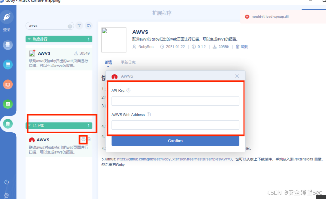This screenshot has height=199, width=326.
Task: Click the awvs search box
Action: [49, 26]
